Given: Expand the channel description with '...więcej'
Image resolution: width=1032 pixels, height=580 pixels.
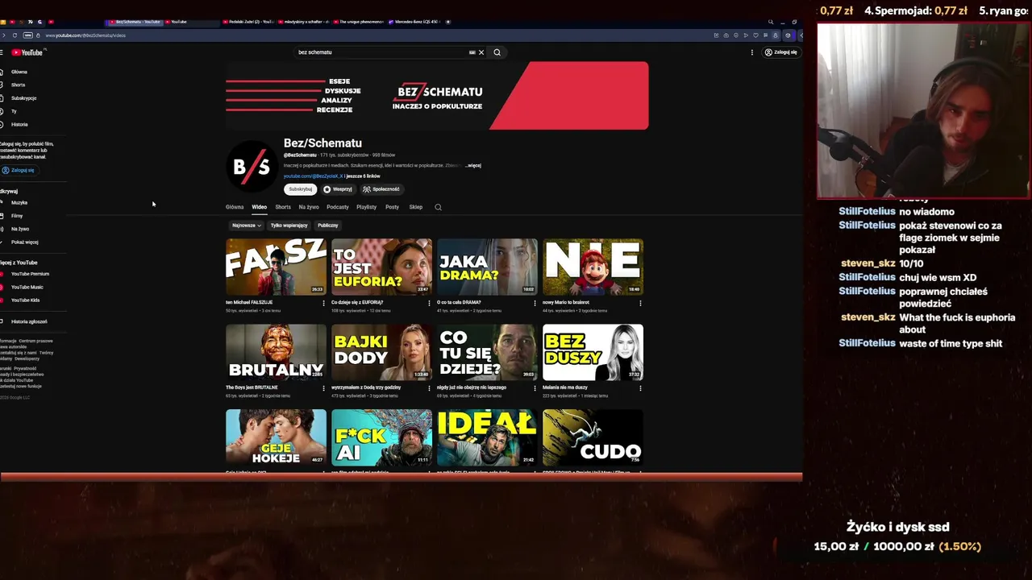Looking at the screenshot, I should (473, 165).
